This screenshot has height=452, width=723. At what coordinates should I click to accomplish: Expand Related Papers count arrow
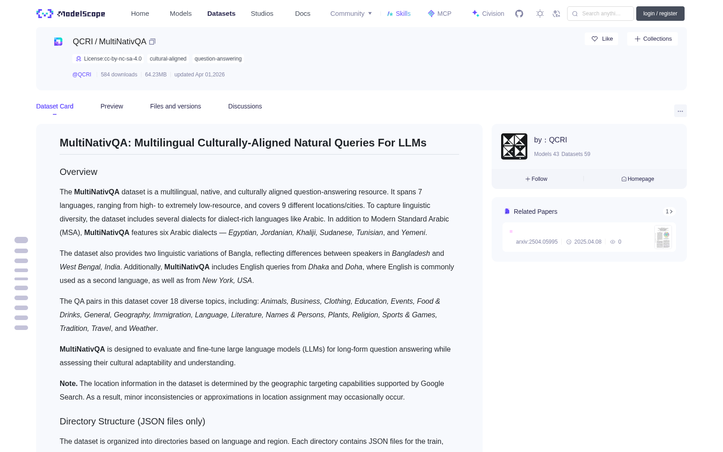pyautogui.click(x=669, y=212)
